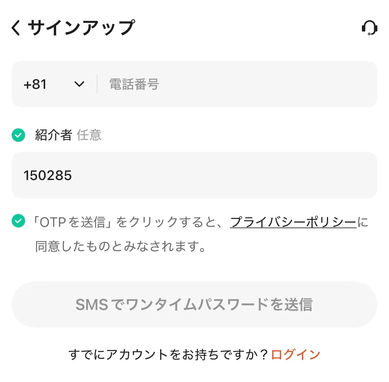
Task: Click the green check icon beside OTP consent text
Action: 18,221
